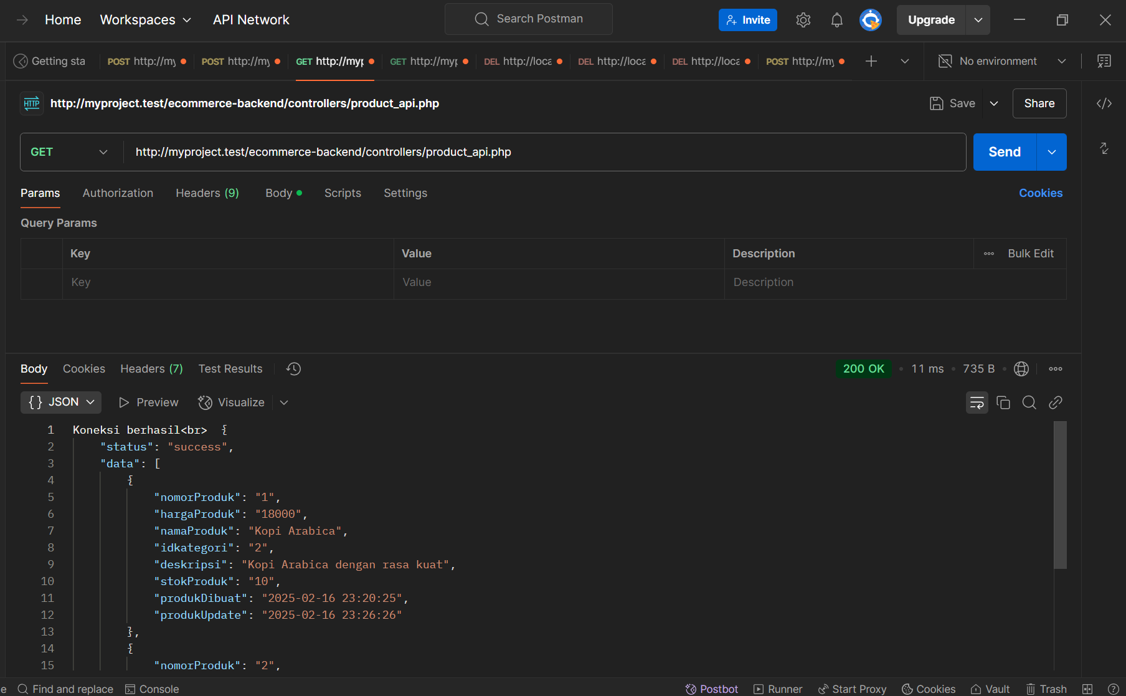This screenshot has height=696, width=1126.
Task: Open the code snippet panel icon
Action: pos(1104,103)
